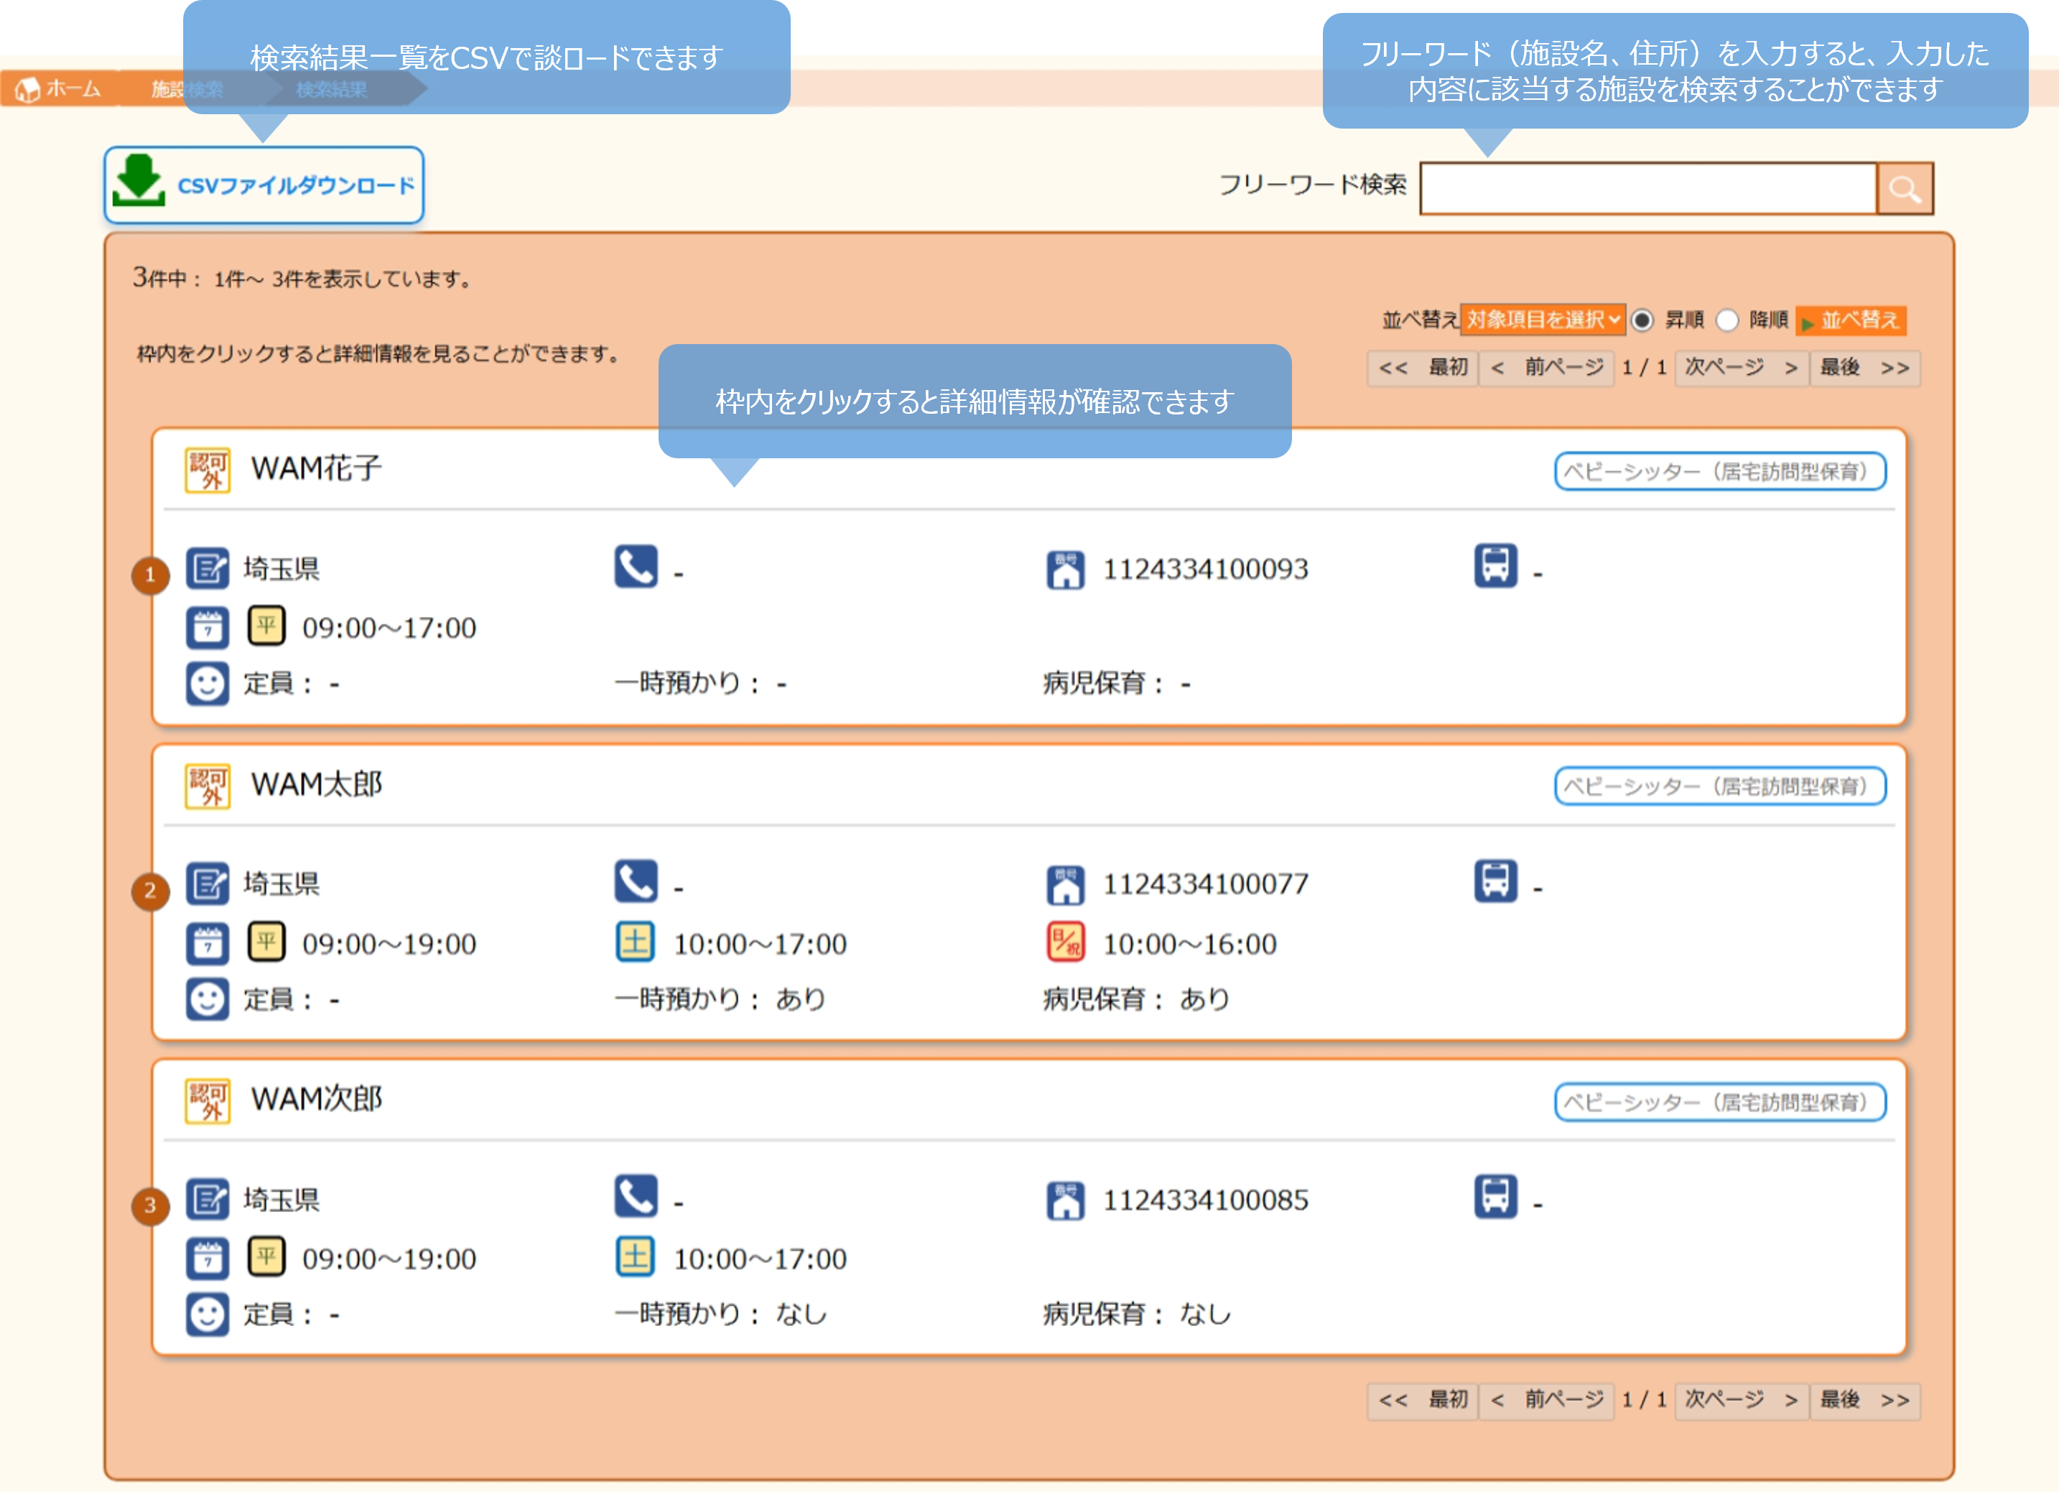Image resolution: width=2059 pixels, height=1492 pixels.
Task: Click 定員： - in the WAM次郎 card
Action: [x=292, y=1315]
